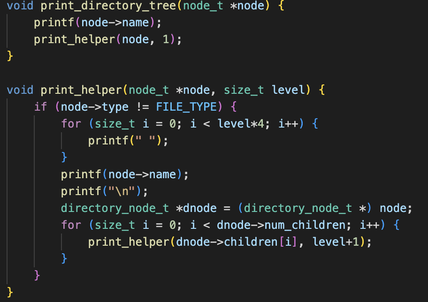Click the empty line between the two functions
The width and height of the screenshot is (428, 302).
(141, 73)
